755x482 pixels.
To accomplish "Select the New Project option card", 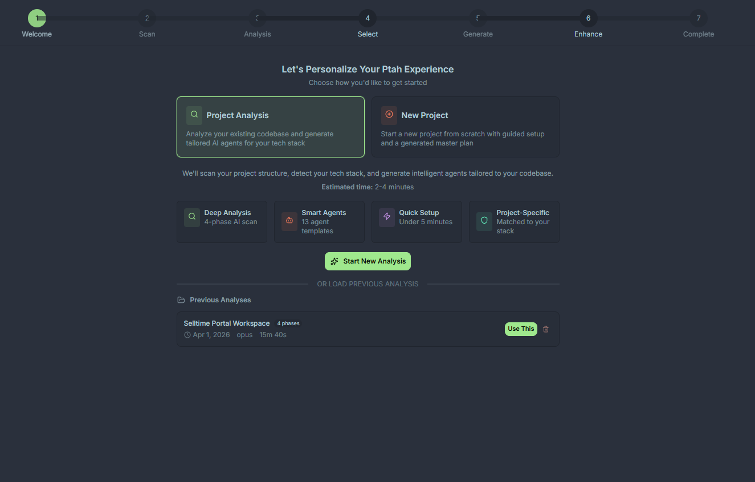I will coord(466,127).
